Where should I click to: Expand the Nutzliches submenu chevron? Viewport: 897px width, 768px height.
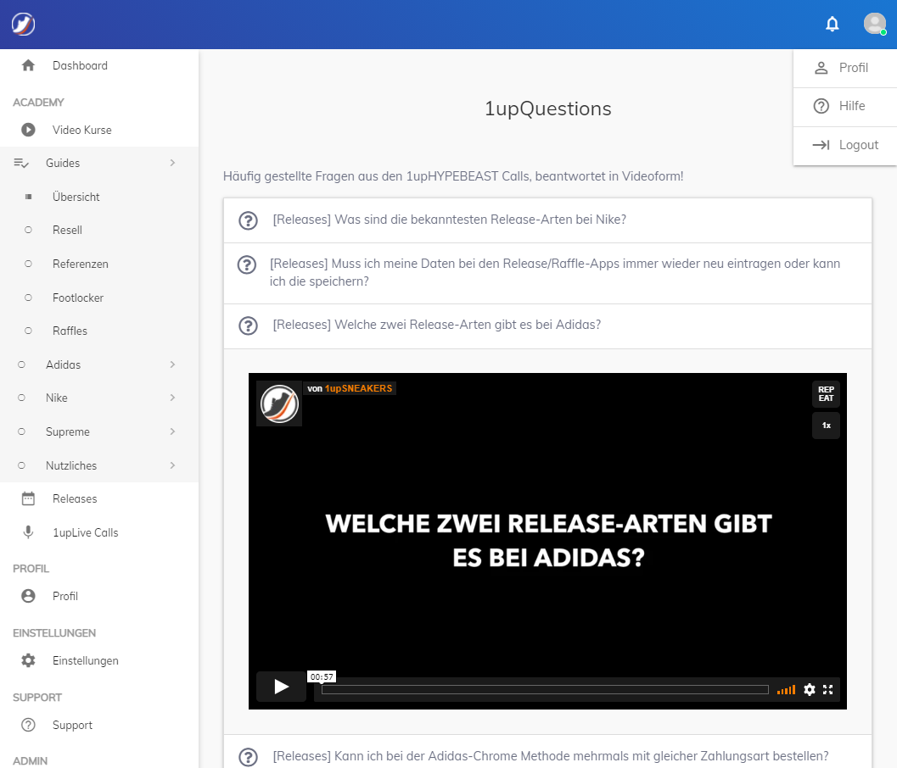click(x=172, y=465)
